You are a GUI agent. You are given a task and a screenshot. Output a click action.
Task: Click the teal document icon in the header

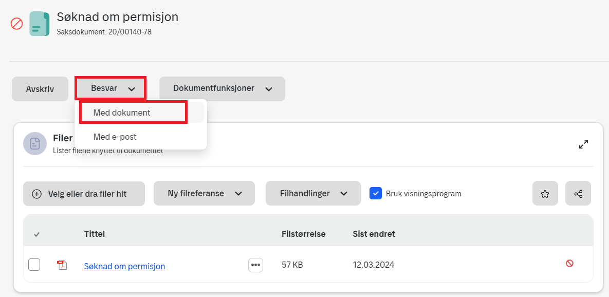[x=40, y=24]
